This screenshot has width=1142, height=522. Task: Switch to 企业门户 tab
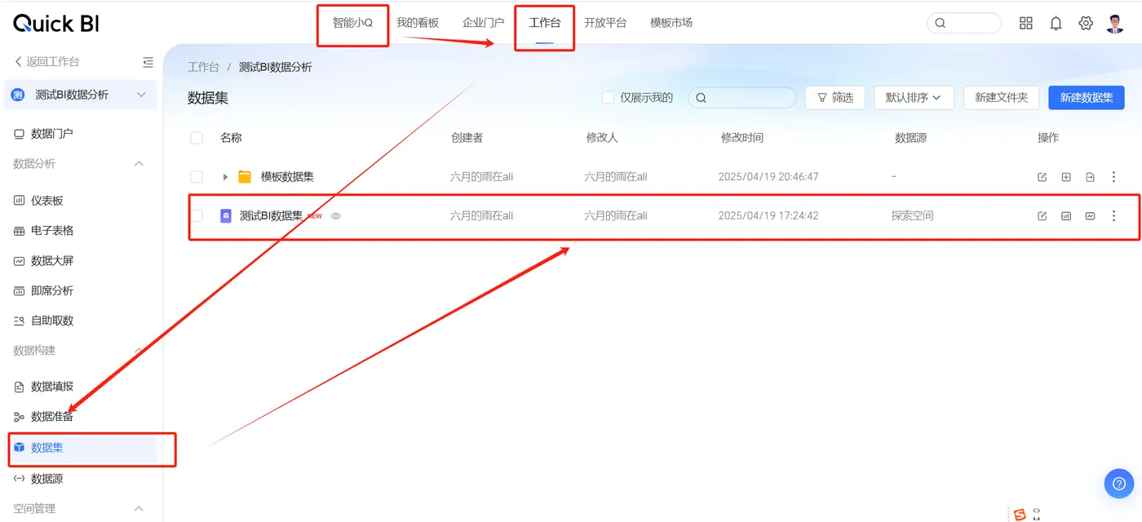coord(483,23)
